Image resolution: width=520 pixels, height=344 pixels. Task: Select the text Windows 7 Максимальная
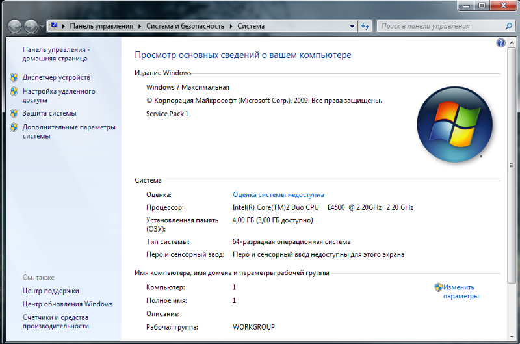pos(188,88)
